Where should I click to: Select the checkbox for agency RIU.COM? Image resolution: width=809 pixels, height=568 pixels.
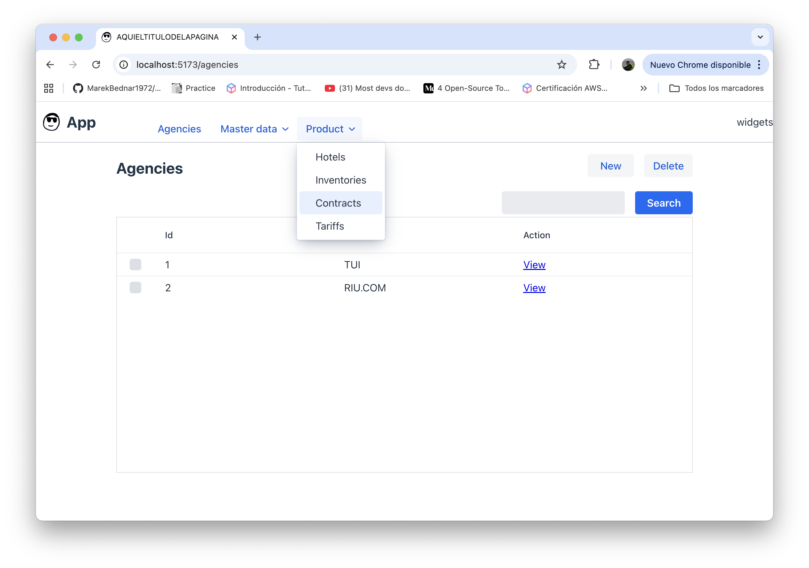135,288
